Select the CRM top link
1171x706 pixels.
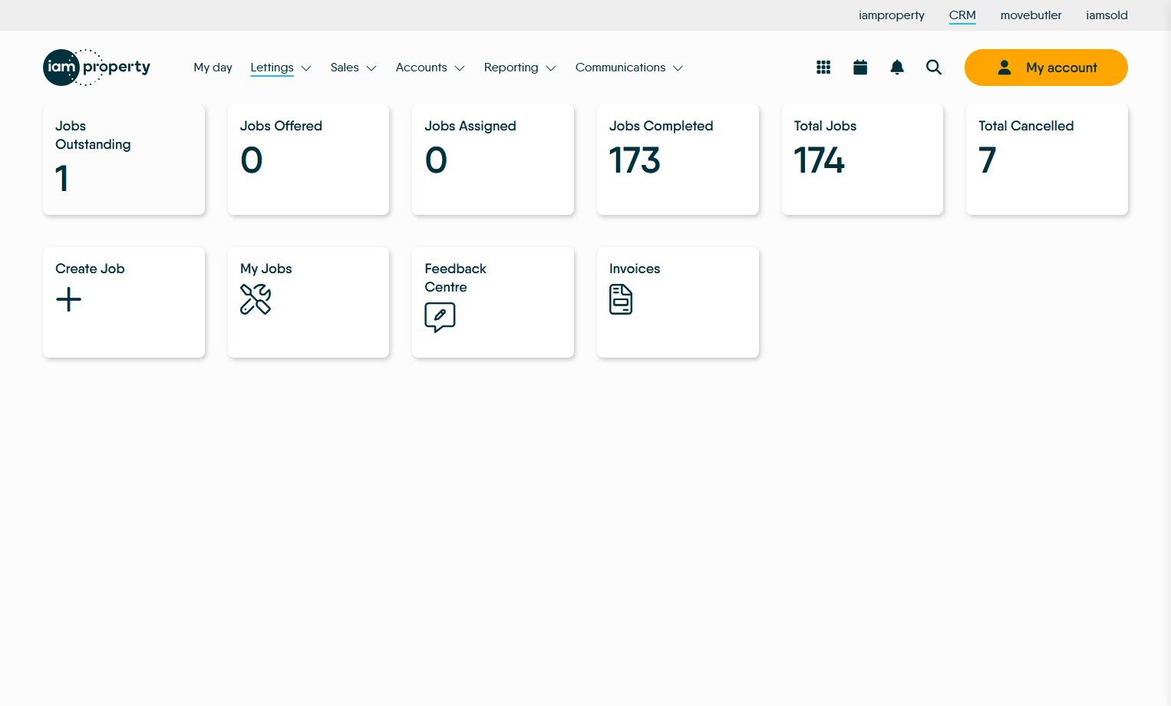point(962,15)
